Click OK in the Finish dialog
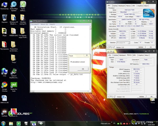The width and height of the screenshot is (158, 126). (83, 69)
